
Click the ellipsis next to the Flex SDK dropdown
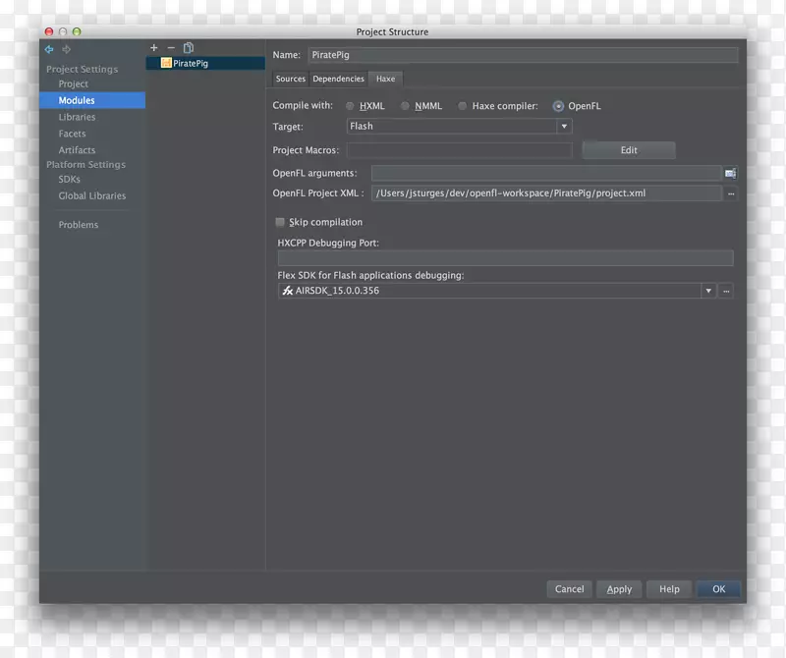tap(725, 291)
